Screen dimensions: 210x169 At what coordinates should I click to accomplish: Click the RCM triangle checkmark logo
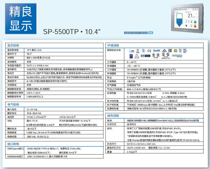coord(164,51)
